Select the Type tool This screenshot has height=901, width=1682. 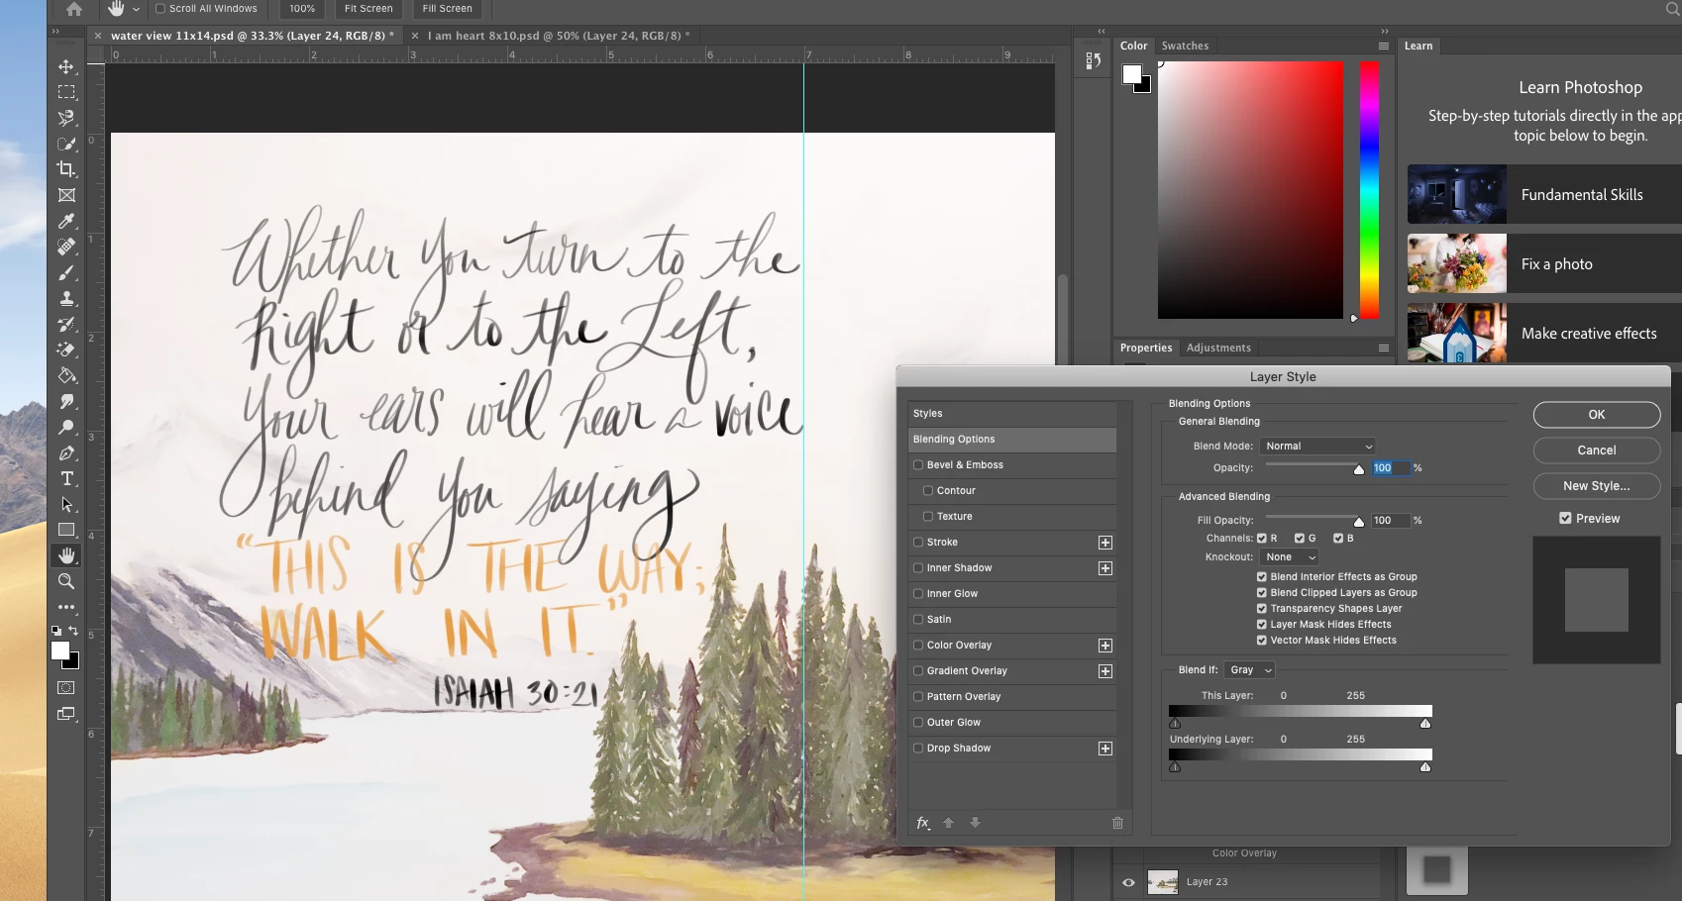point(66,478)
